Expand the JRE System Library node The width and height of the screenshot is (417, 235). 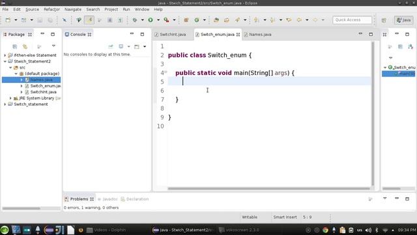pyautogui.click(x=10, y=98)
